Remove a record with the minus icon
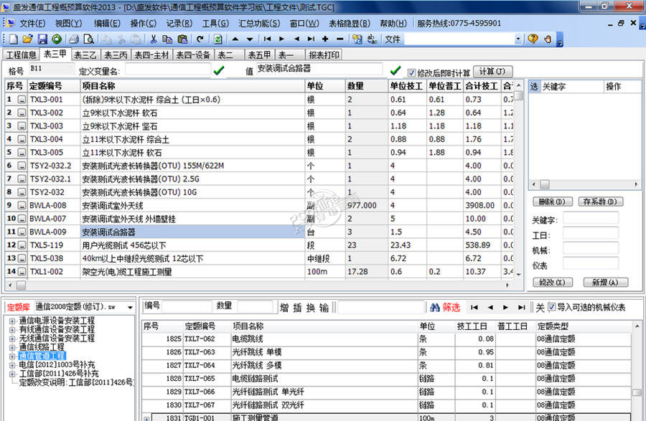This screenshot has height=421, width=646. pyautogui.click(x=340, y=39)
